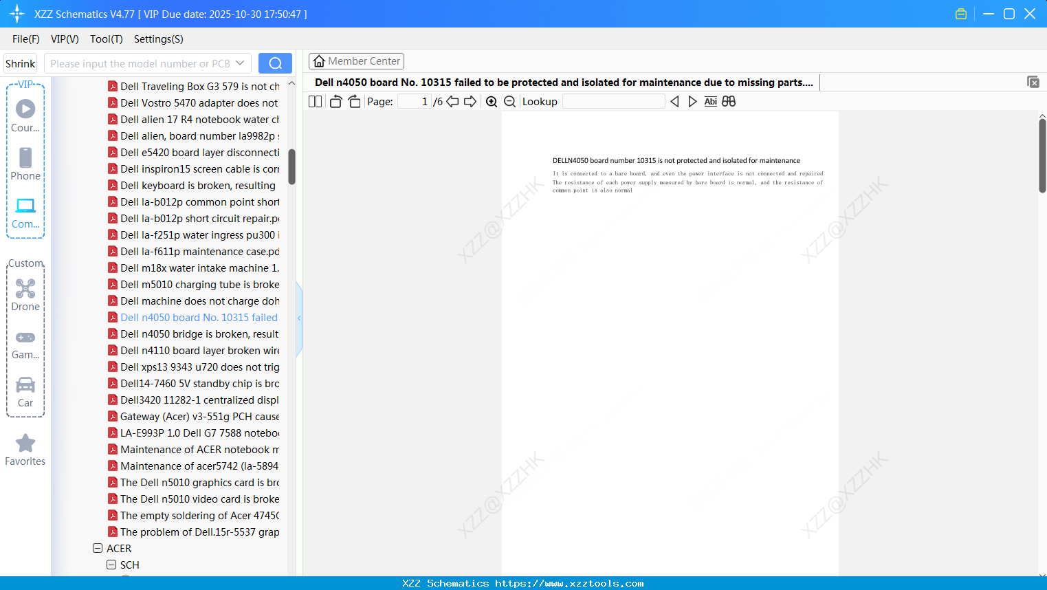
Task: Open 'Dell m18x water intake machine' file
Action: [193, 268]
